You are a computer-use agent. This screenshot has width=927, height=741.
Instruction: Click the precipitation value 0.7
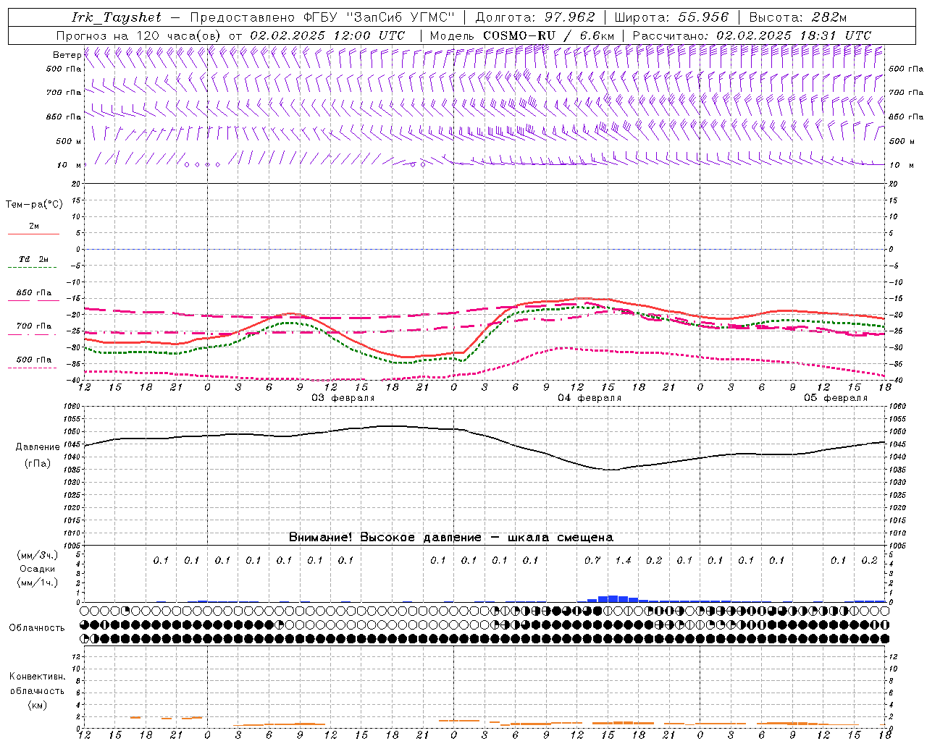[x=592, y=560]
